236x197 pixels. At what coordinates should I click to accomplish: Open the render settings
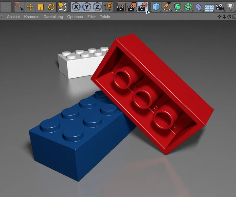[x=142, y=7]
